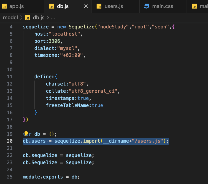Image resolution: width=208 pixels, height=184 pixels.
Task: Click the model breadcrumb folder
Action: tap(10, 18)
